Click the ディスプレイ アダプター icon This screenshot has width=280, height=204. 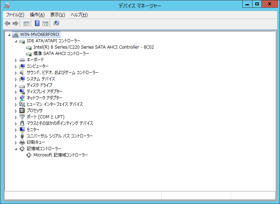point(22,92)
